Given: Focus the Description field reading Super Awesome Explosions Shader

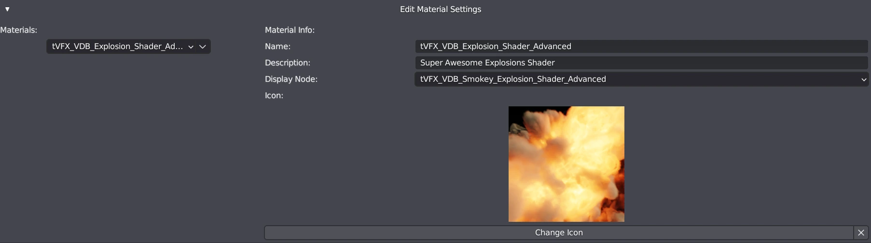Looking at the screenshot, I should (x=676, y=63).
